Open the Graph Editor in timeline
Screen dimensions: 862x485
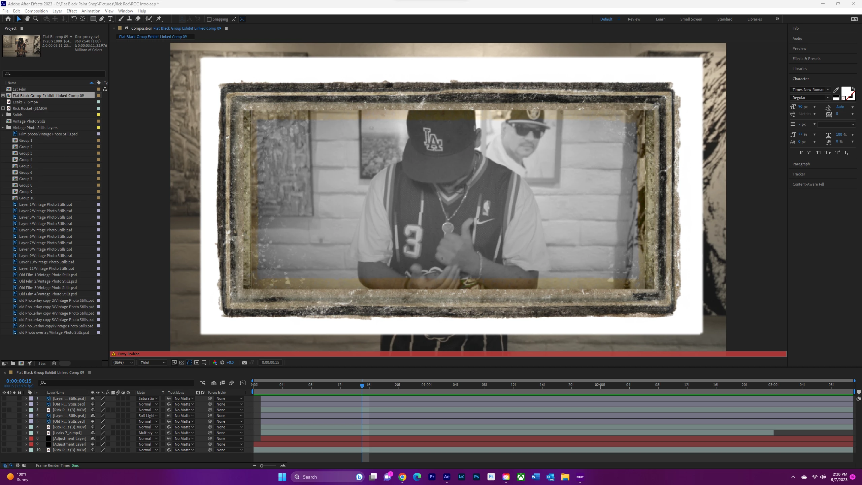tap(243, 383)
